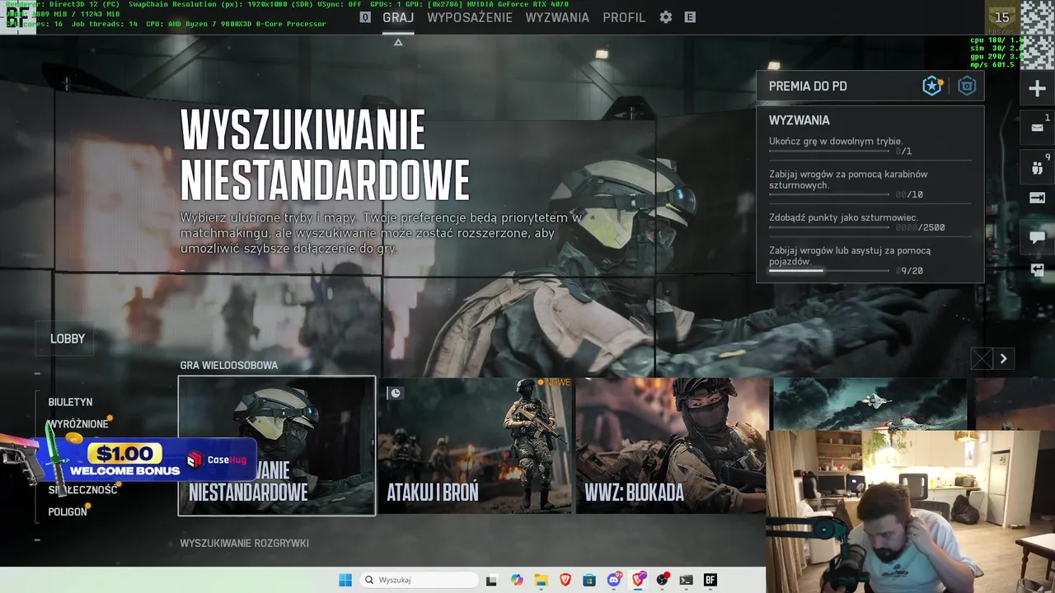This screenshot has height=593, width=1055.
Task: Click the streamer webcam overlay
Action: point(910,511)
